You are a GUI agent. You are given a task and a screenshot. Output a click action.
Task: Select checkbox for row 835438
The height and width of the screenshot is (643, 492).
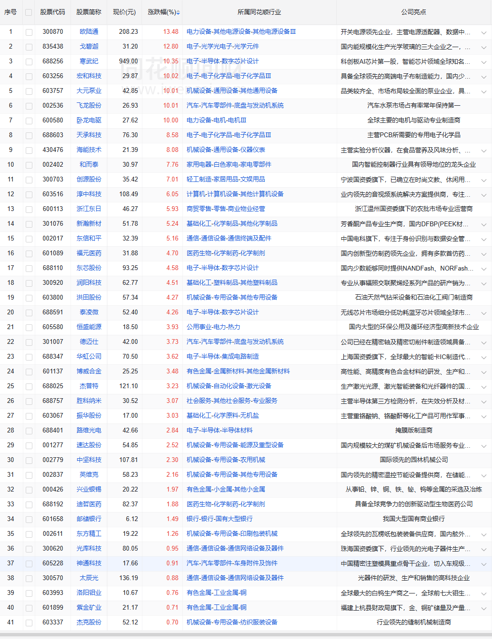[29, 47]
